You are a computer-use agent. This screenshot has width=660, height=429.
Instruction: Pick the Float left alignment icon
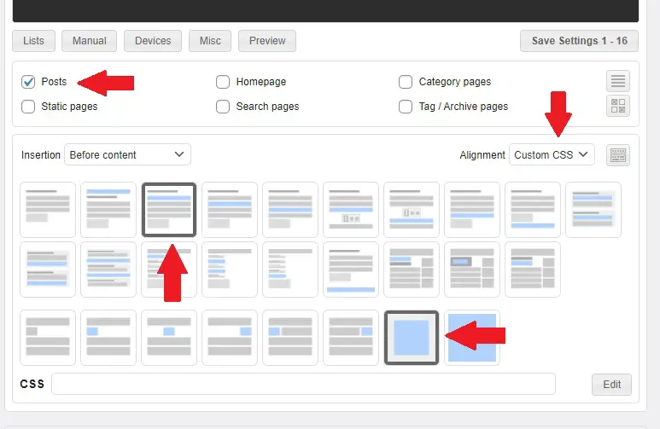click(290, 337)
